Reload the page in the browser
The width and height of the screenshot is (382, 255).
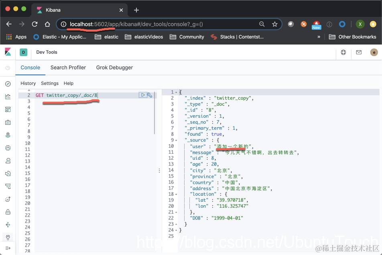[35, 24]
